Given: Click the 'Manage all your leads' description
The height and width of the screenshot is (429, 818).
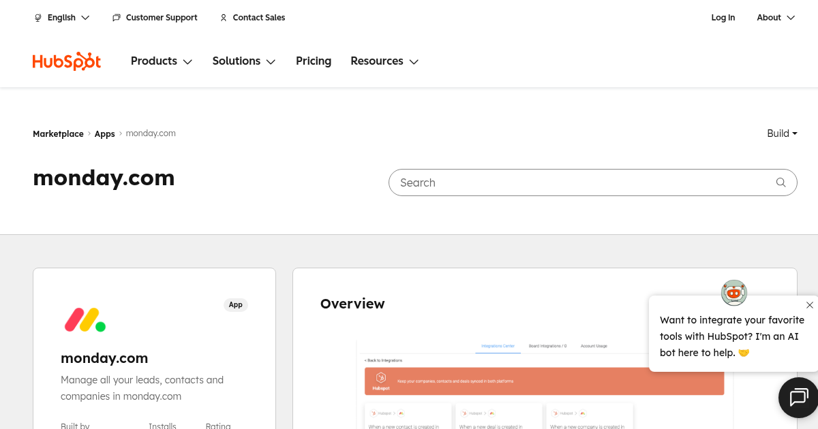Looking at the screenshot, I should (142, 388).
